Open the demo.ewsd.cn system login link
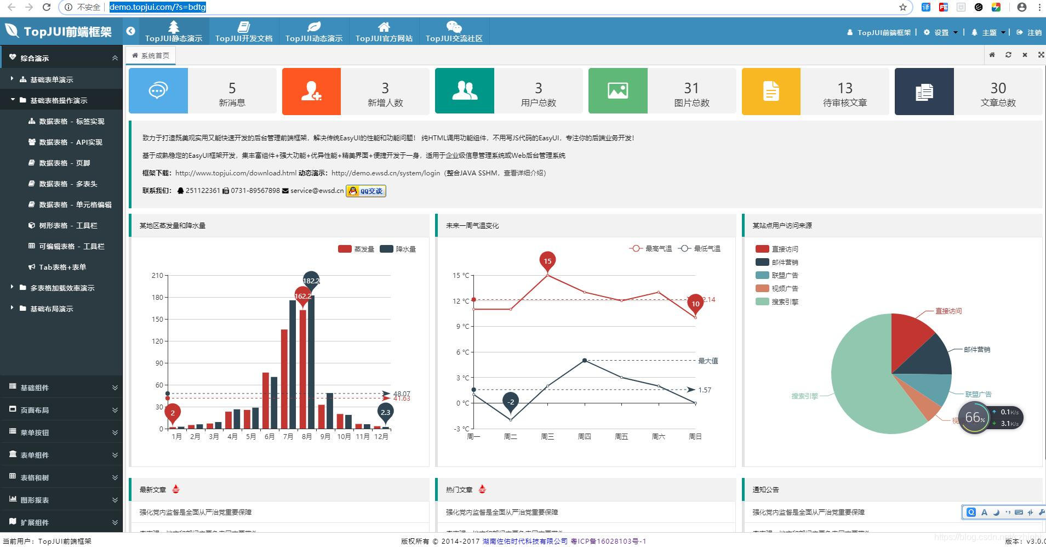1046x547 pixels. 386,173
